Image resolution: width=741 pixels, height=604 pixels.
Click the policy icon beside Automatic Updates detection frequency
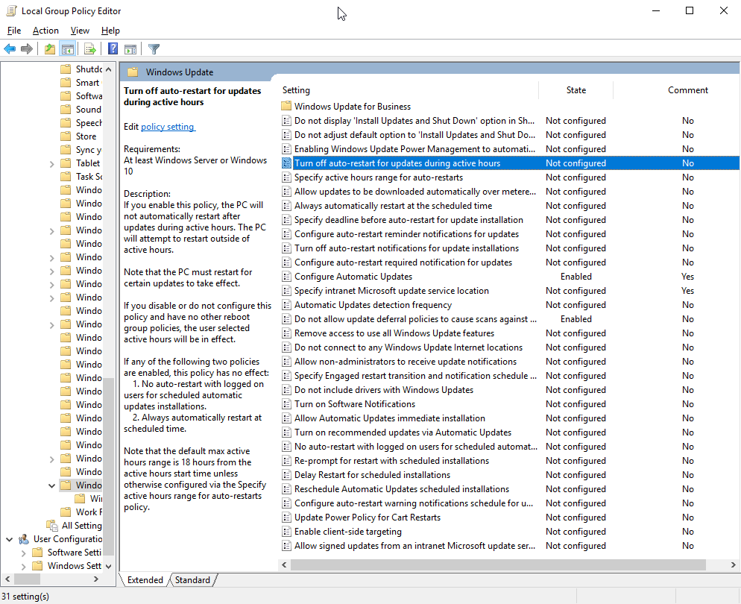[x=286, y=305]
